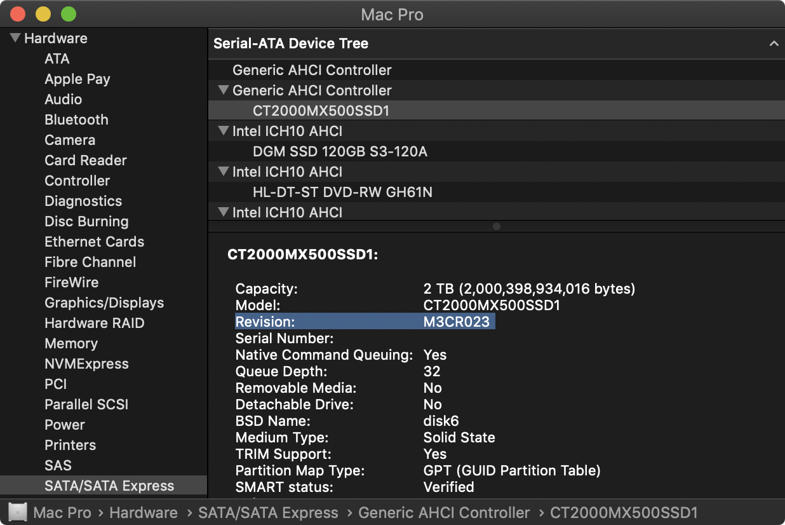Collapse second Generic AHCI Controller
The width and height of the screenshot is (785, 525).
click(x=223, y=90)
